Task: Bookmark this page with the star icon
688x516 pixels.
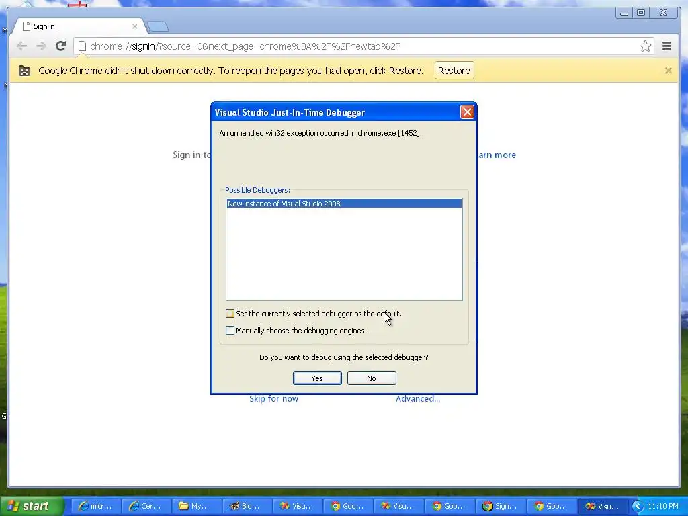Action: pos(645,46)
